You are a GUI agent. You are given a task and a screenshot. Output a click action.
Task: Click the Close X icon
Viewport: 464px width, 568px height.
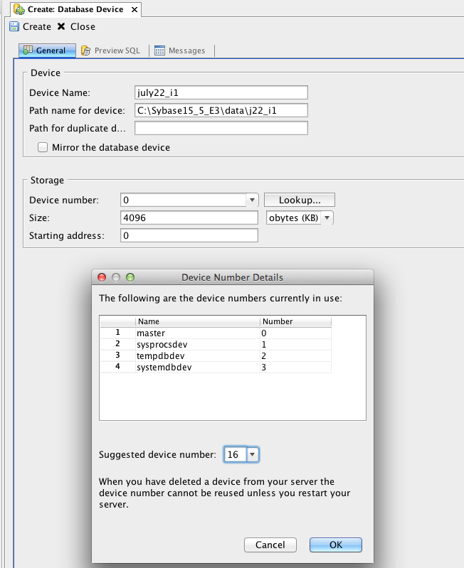coord(61,27)
